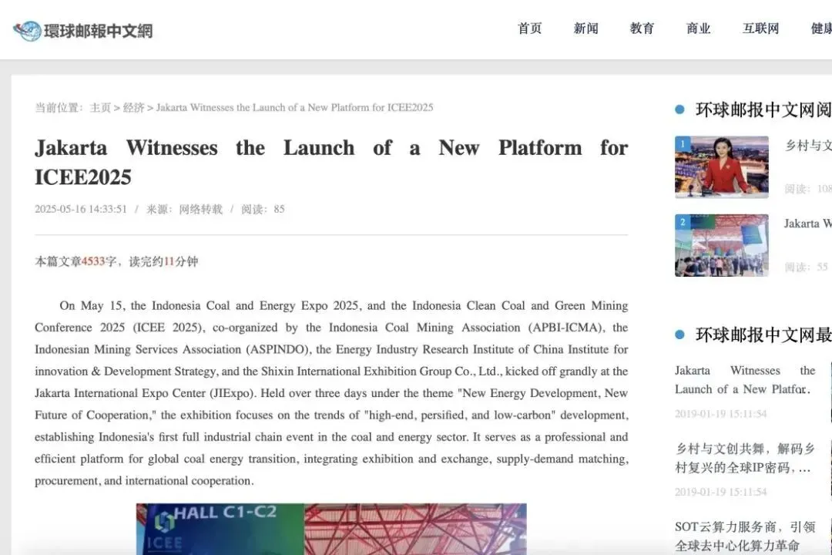
Task: Click the read count 阅读: 85
Action: pos(263,209)
